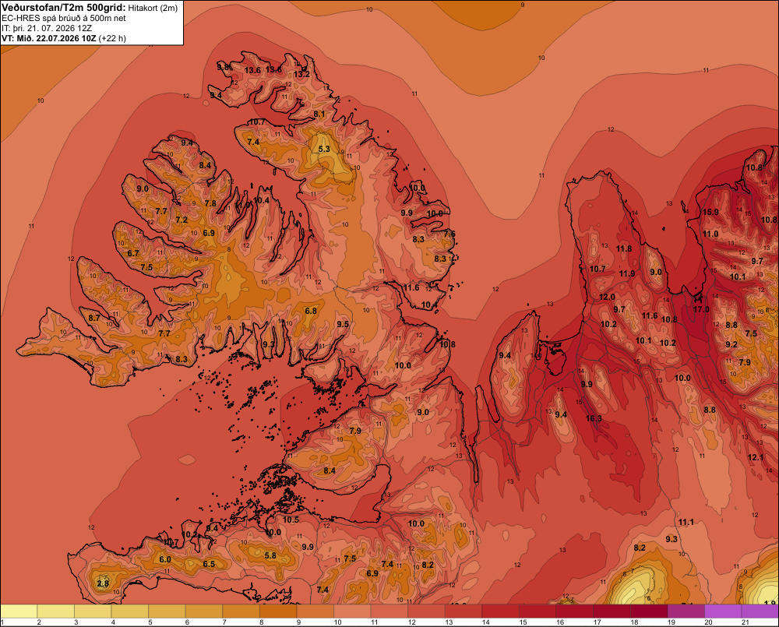The image size is (779, 627).
Task: Select the 9.2 temperature value
Action: click(x=731, y=344)
